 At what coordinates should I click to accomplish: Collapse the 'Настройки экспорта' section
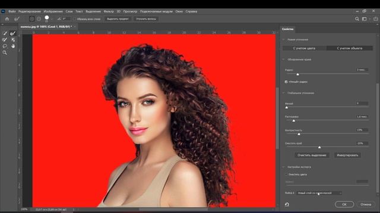click(284, 167)
